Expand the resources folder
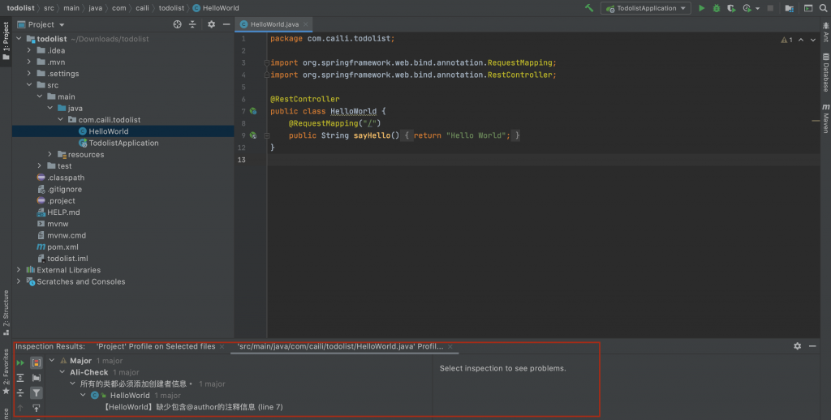831x420 pixels. click(50, 154)
